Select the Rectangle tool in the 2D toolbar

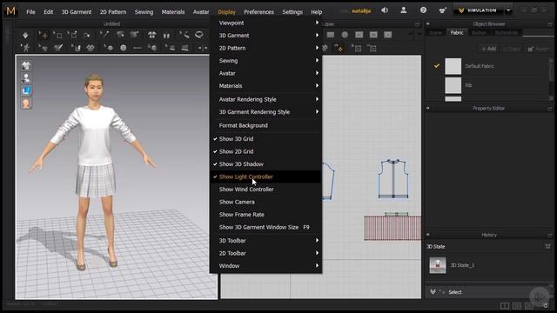331,35
